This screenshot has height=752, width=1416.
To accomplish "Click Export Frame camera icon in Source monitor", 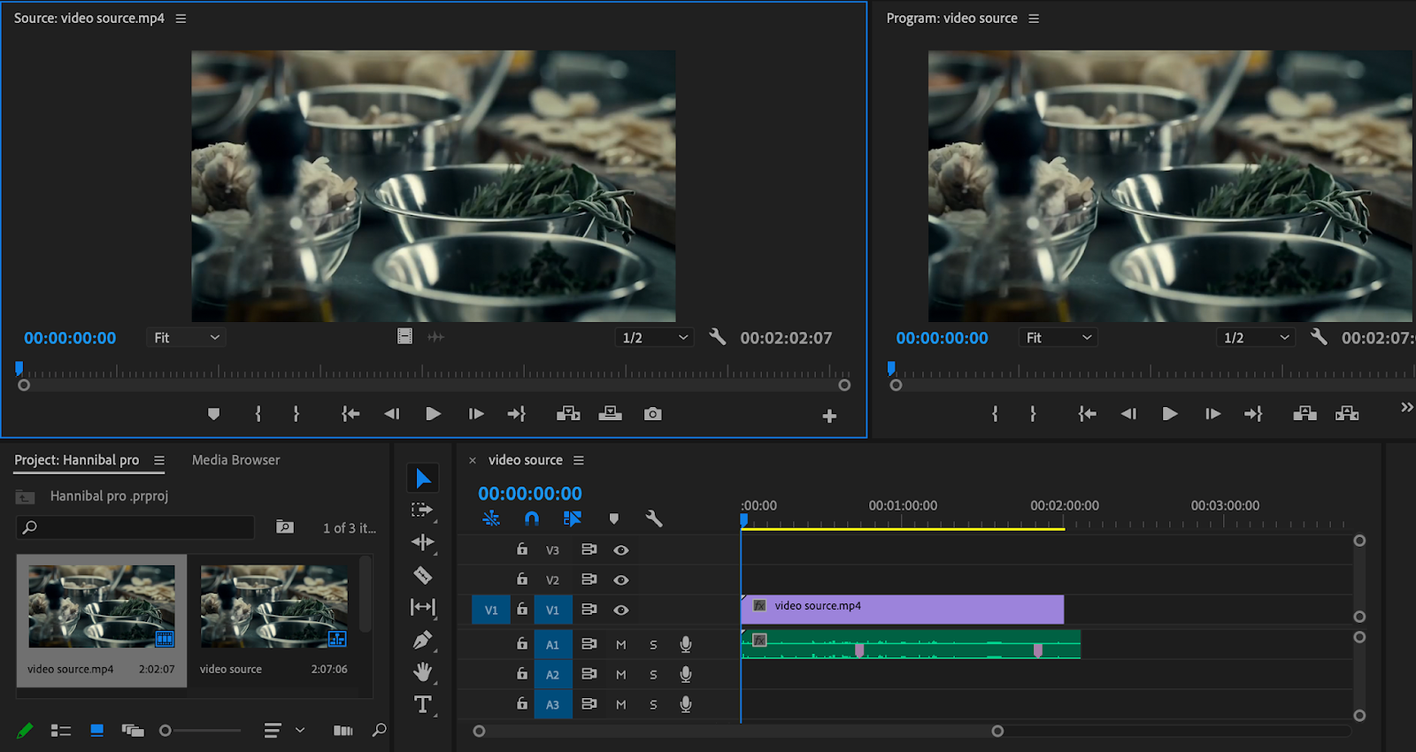I will coord(652,414).
